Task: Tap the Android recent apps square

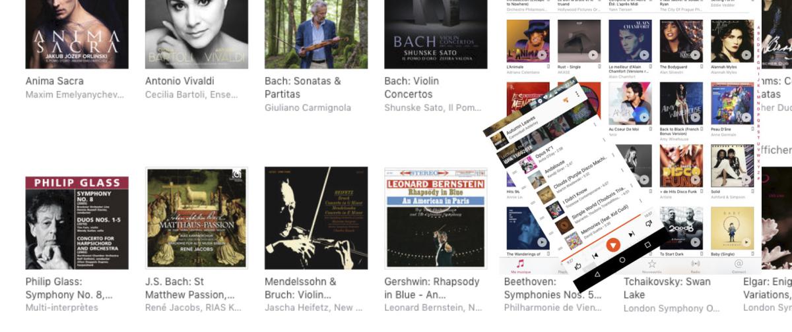Action: [647, 245]
